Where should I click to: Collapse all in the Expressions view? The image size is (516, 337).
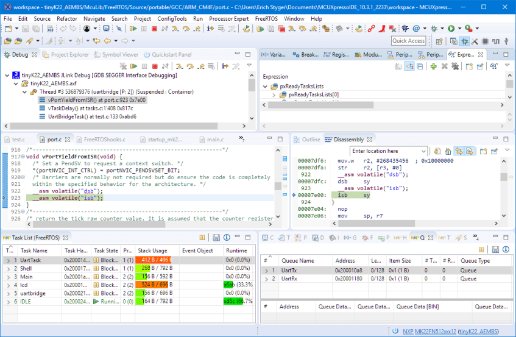[x=420, y=66]
